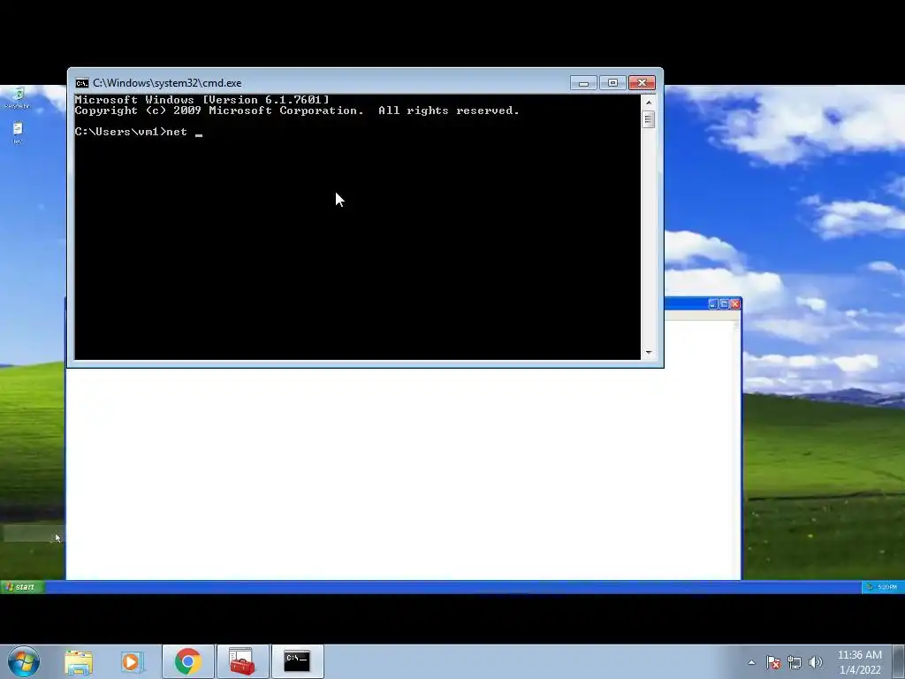Close the cmd.exe window
The image size is (905, 679).
642,83
